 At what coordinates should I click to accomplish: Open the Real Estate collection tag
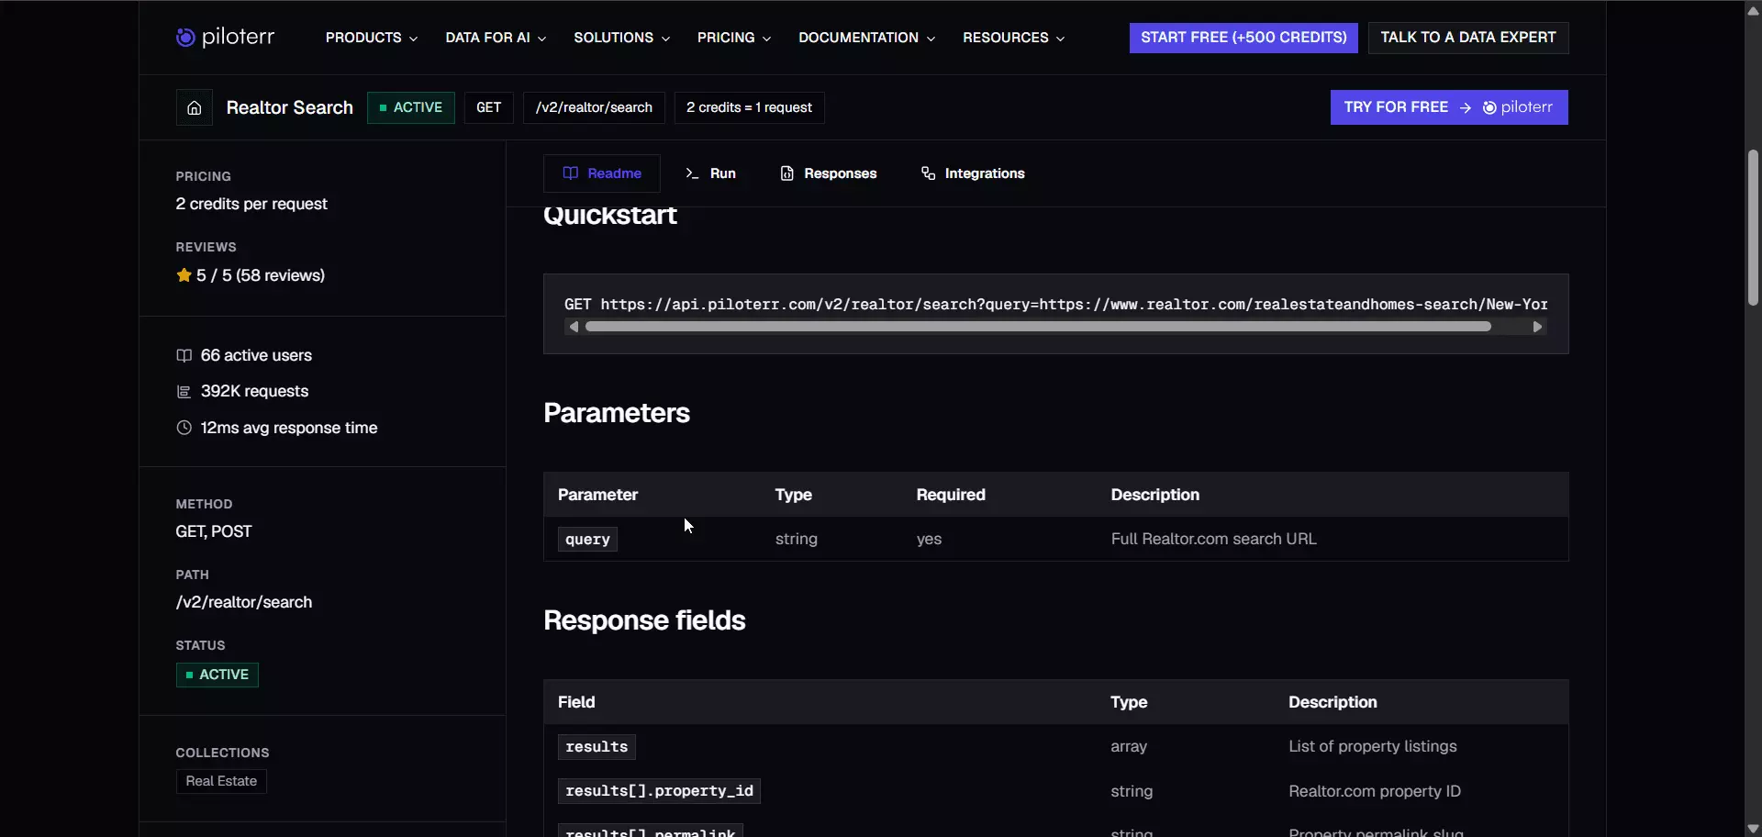221,781
